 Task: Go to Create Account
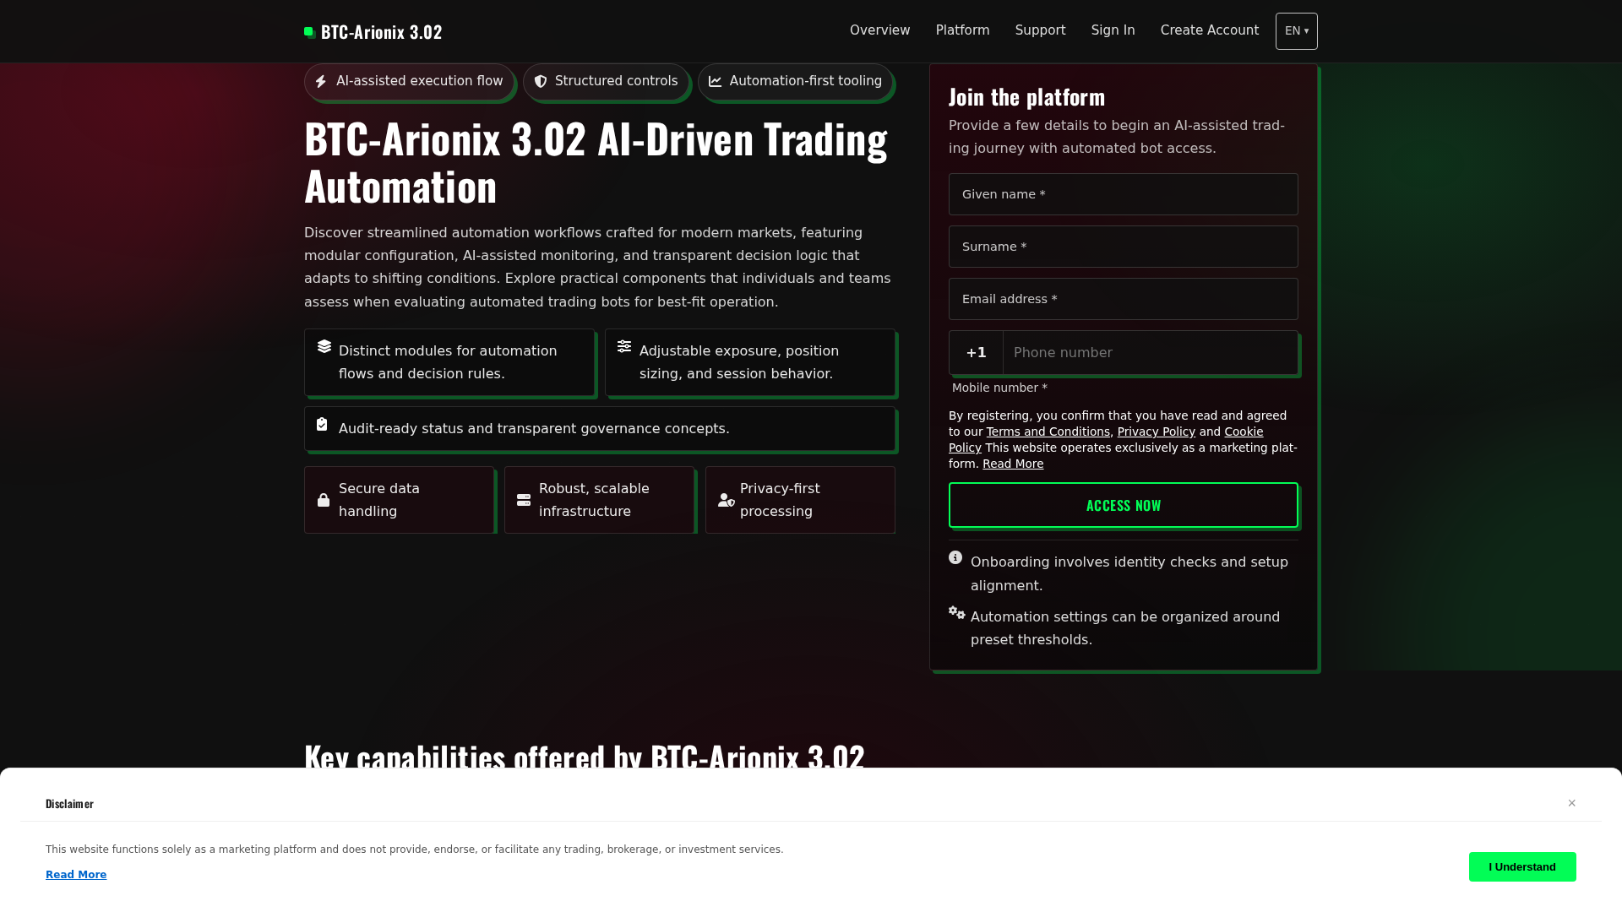pos(1210,30)
